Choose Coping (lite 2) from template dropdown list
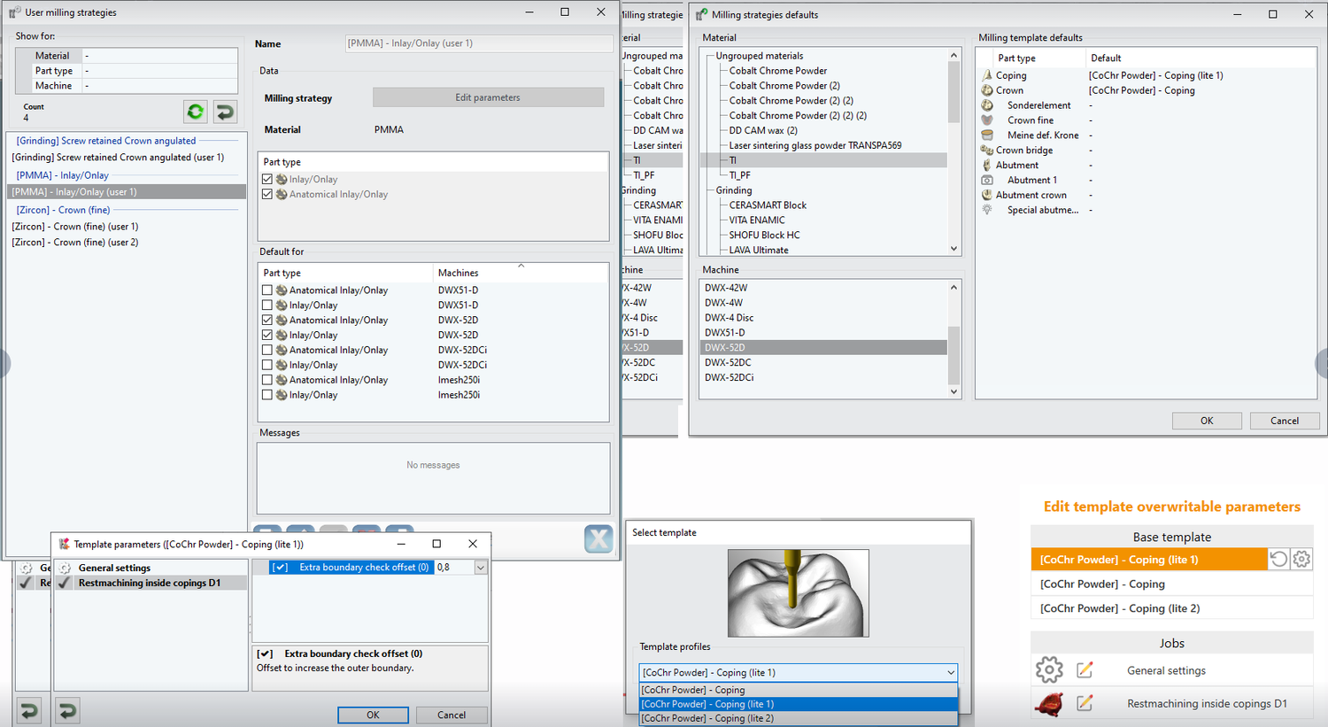Screen dimensions: 1328x727 [708, 718]
